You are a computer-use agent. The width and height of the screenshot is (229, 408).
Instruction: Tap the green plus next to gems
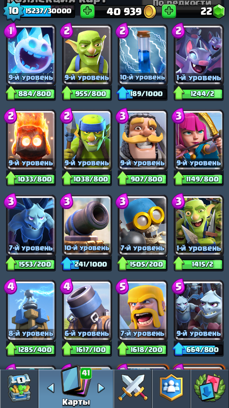click(169, 11)
